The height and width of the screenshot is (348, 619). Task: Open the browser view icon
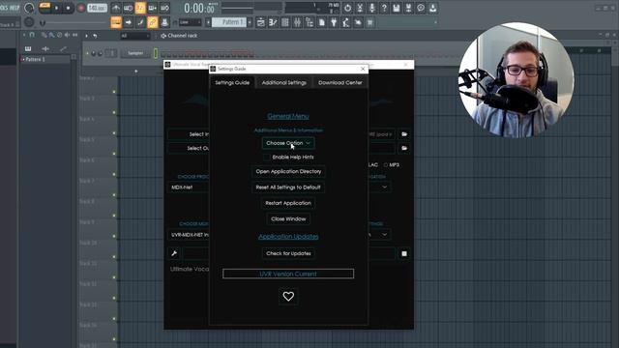point(309,22)
